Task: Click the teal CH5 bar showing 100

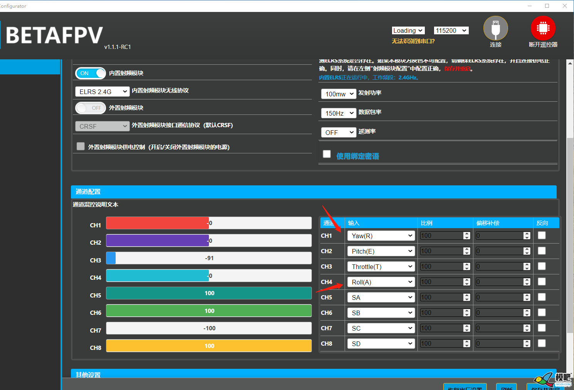Action: point(209,293)
